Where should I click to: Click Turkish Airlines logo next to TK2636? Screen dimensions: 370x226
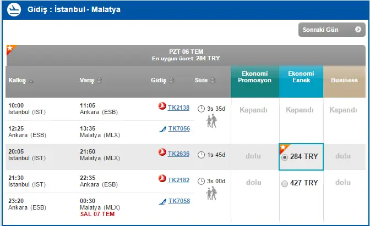[x=162, y=154]
